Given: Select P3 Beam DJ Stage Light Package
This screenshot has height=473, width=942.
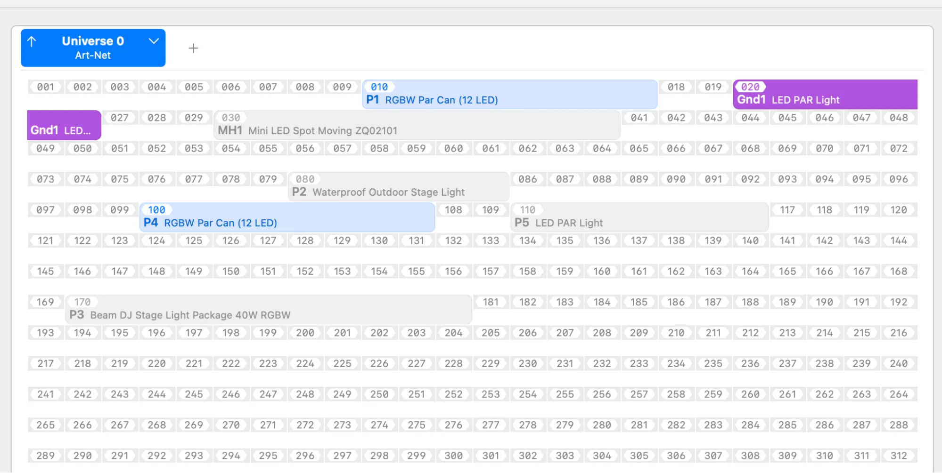Looking at the screenshot, I should (x=268, y=310).
